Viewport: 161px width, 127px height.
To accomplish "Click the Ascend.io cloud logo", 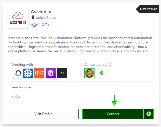I will tap(18, 18).
